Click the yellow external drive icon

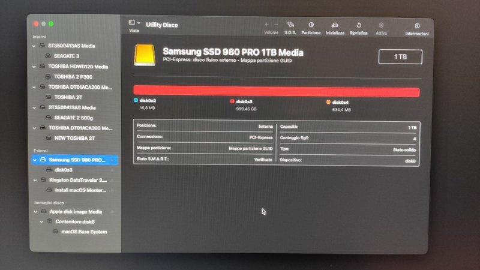[x=145, y=55]
